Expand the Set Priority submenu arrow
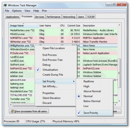The height and width of the screenshot is (129, 131). [74, 81]
